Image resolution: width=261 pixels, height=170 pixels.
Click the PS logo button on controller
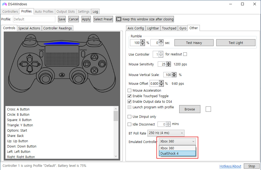tap(62, 75)
